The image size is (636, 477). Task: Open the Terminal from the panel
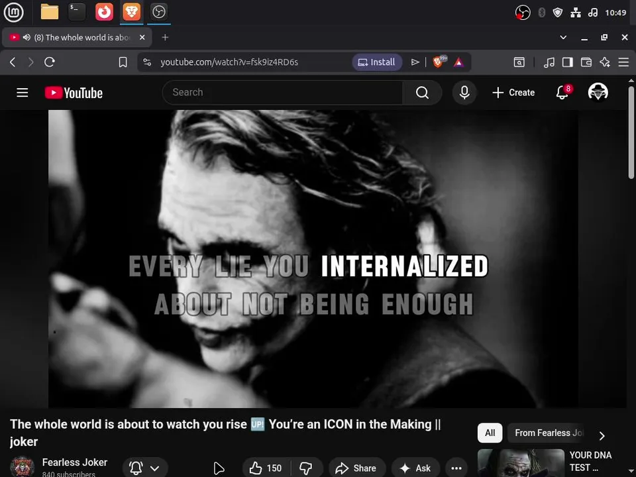(77, 12)
